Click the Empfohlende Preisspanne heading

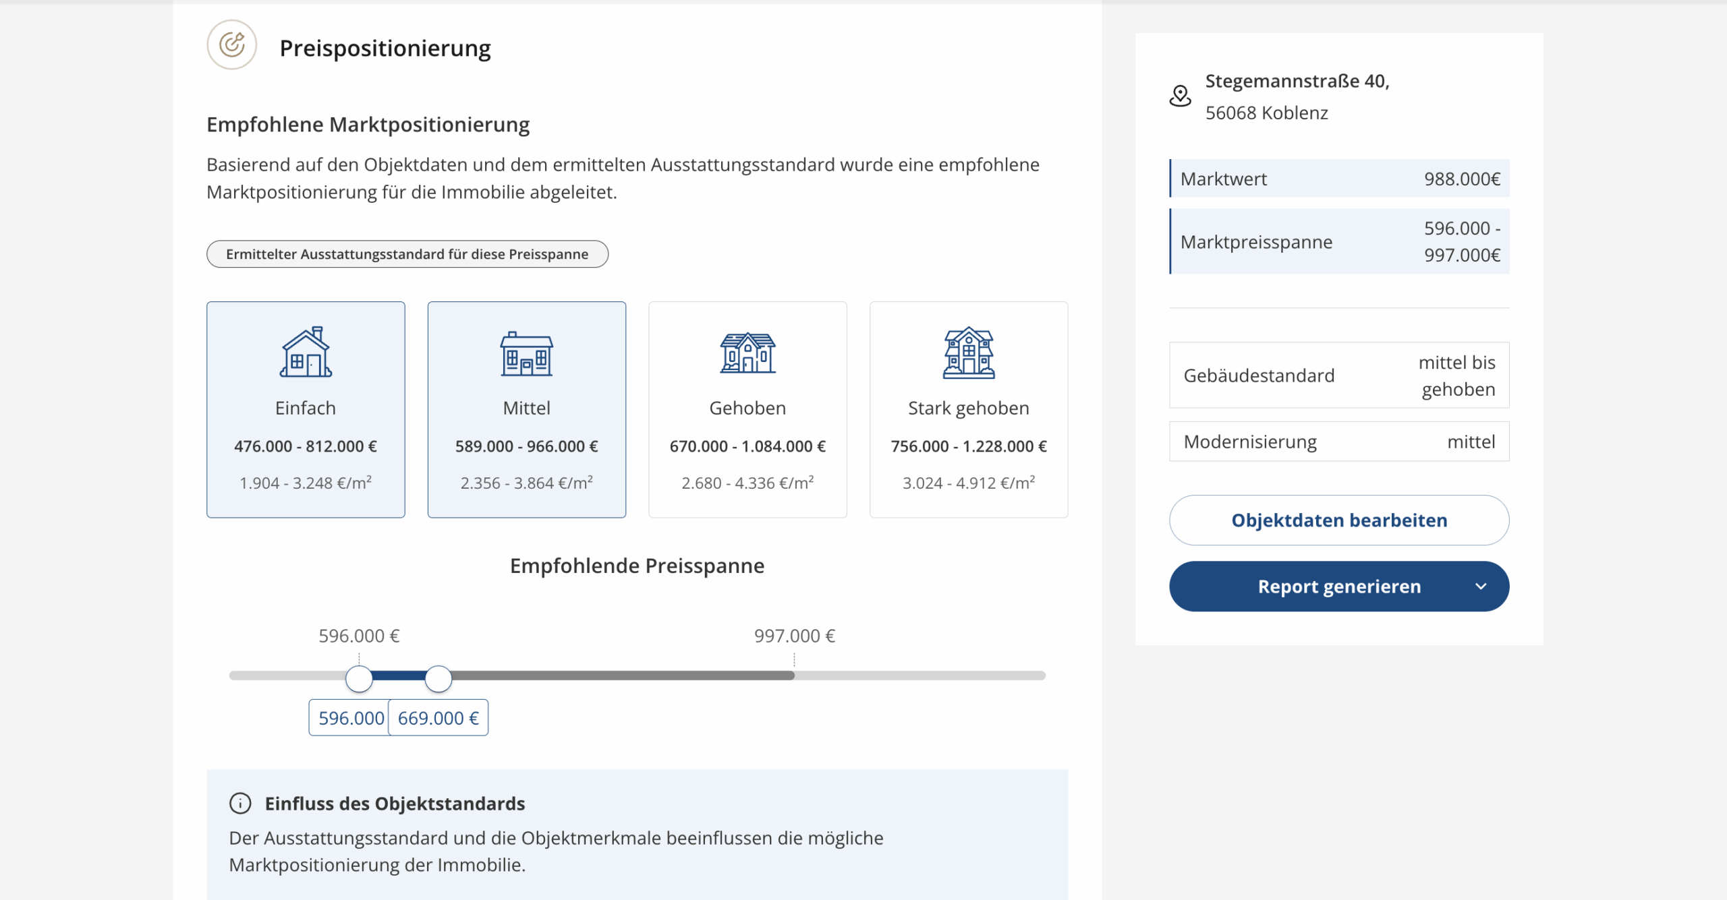(637, 566)
